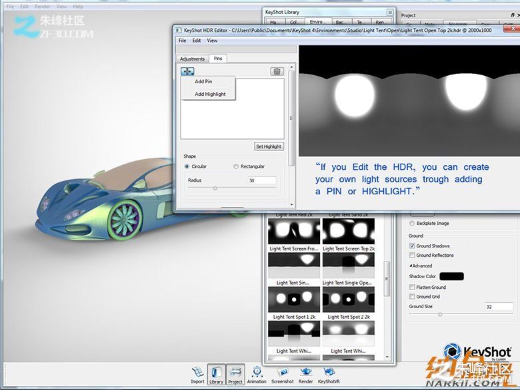
Task: Switch to Adjustments tab
Action: click(193, 59)
